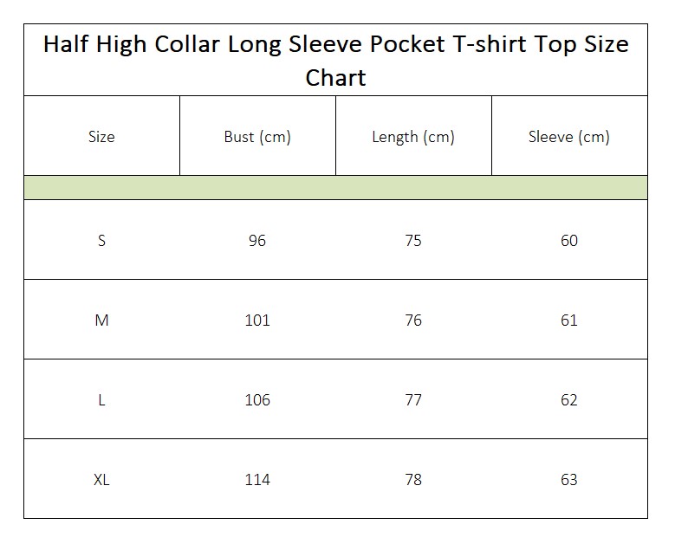This screenshot has width=675, height=544.
Task: Click bust value 106
Action: 257,400
